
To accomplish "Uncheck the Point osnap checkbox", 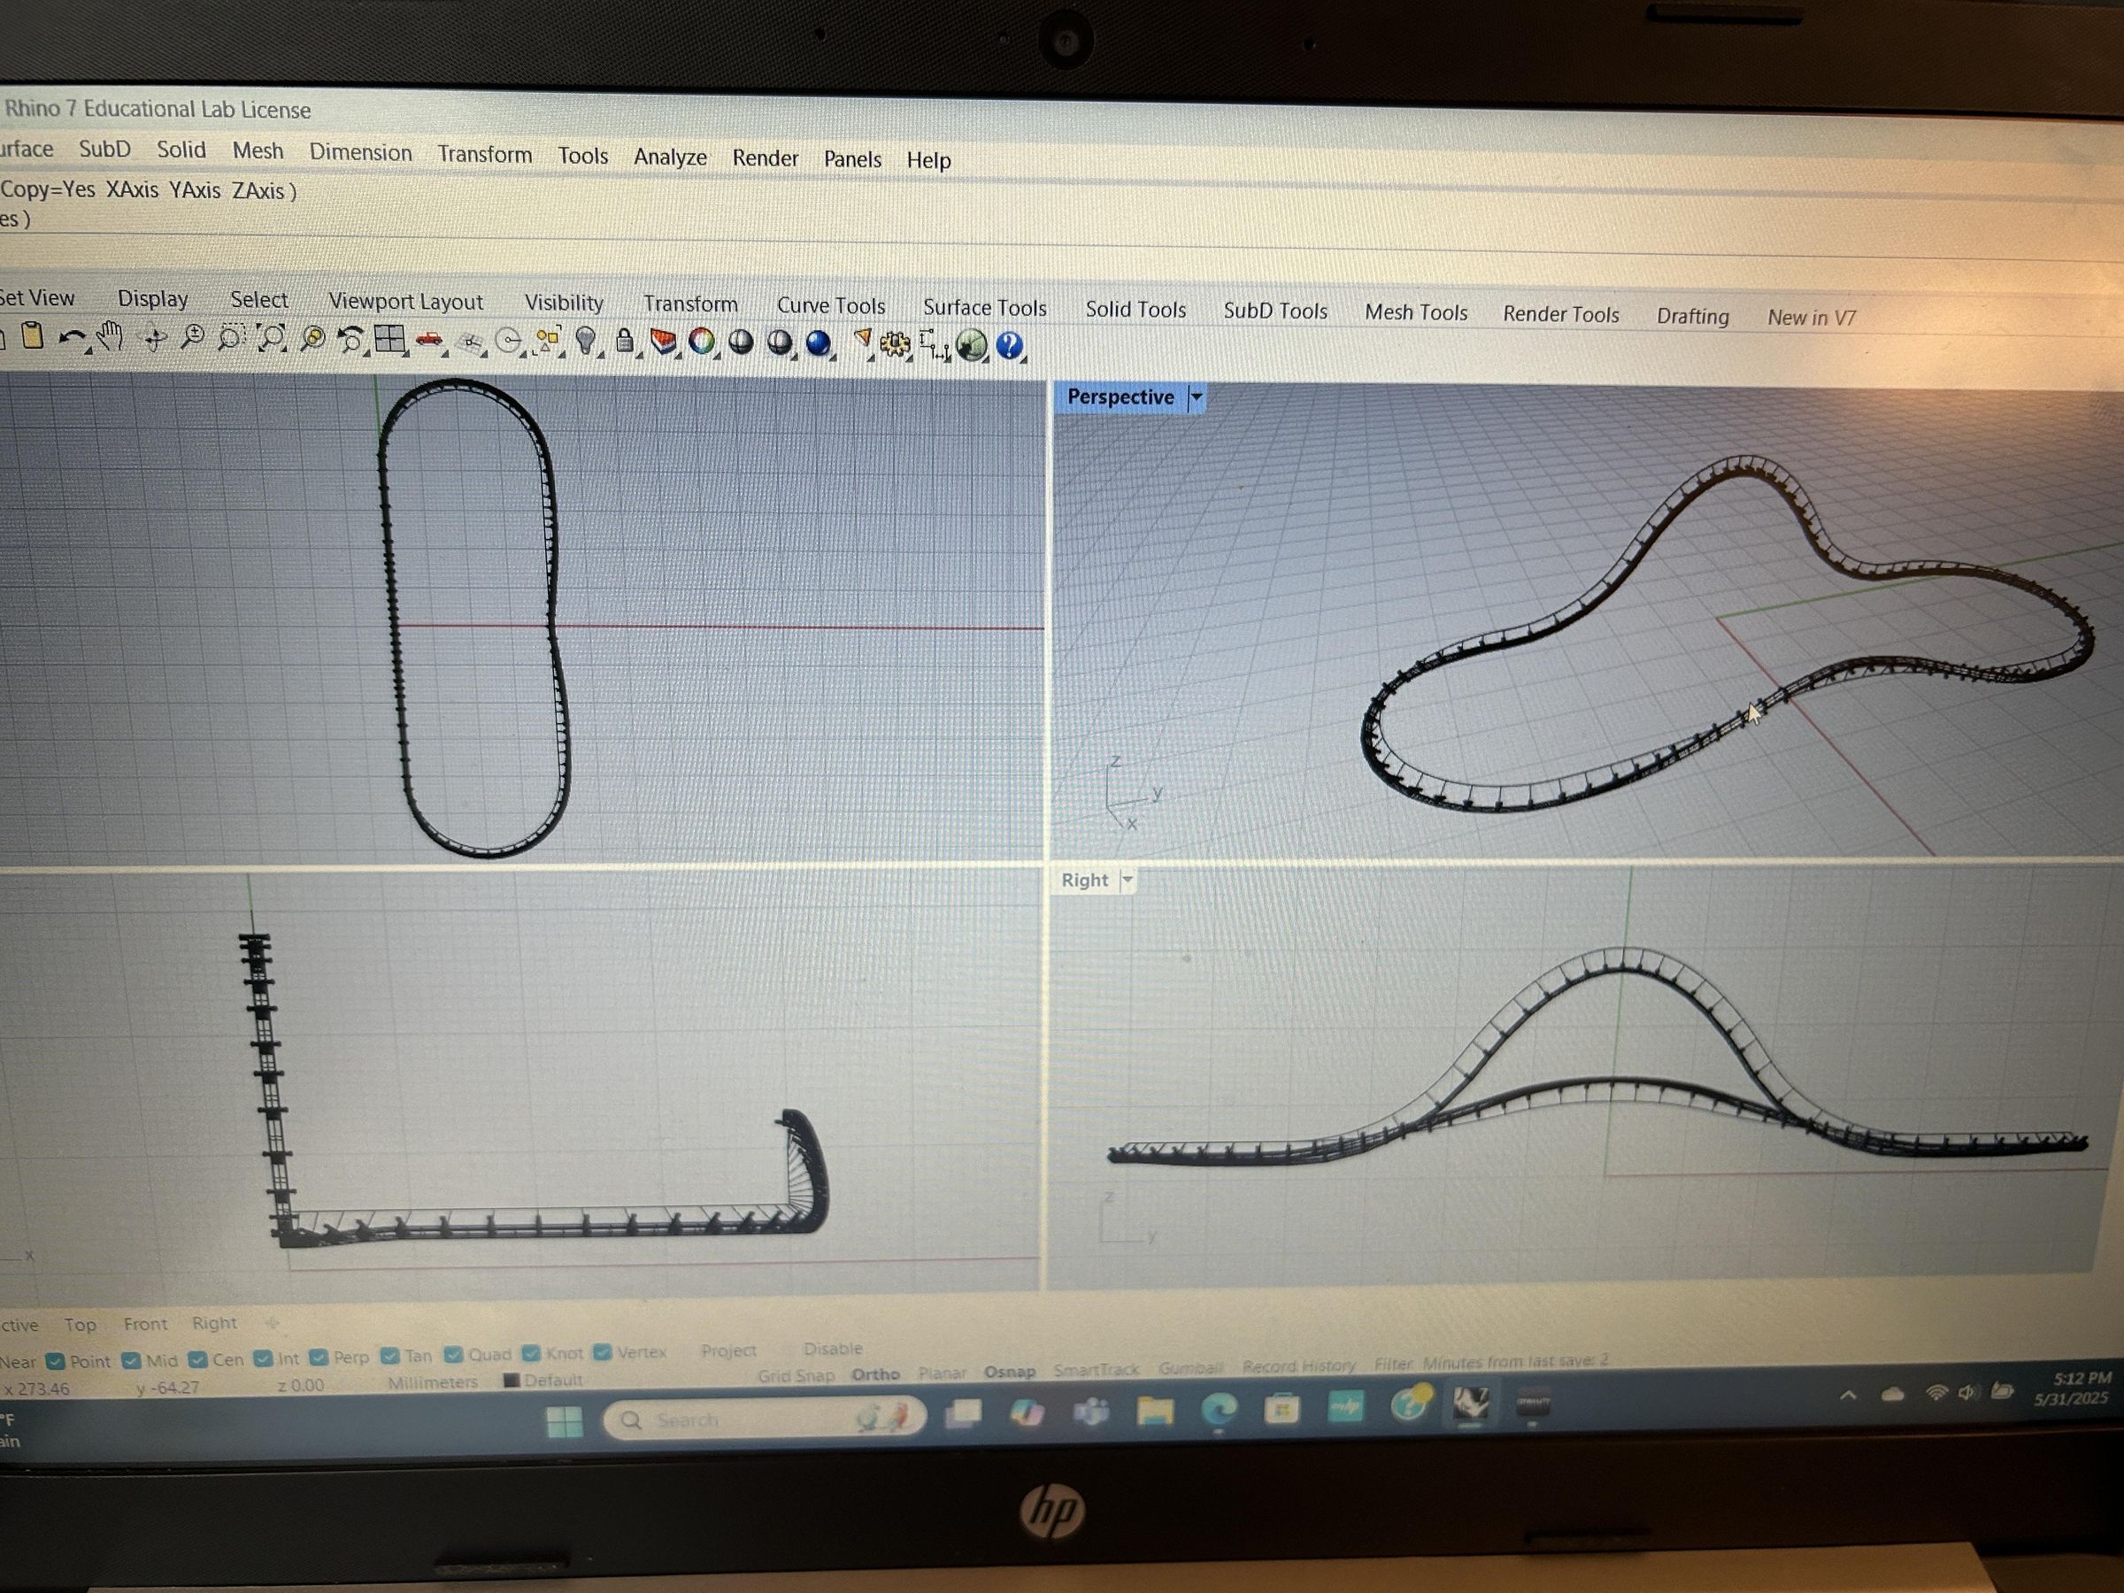I will pos(56,1360).
